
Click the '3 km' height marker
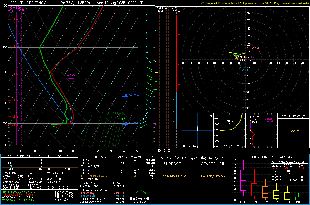(x=15, y=100)
